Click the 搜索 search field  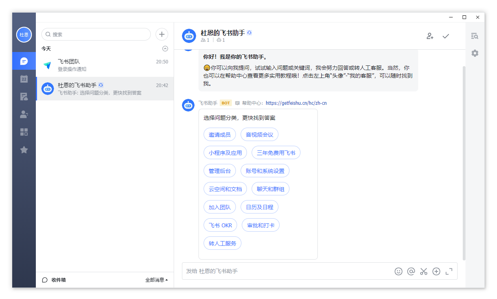(96, 34)
